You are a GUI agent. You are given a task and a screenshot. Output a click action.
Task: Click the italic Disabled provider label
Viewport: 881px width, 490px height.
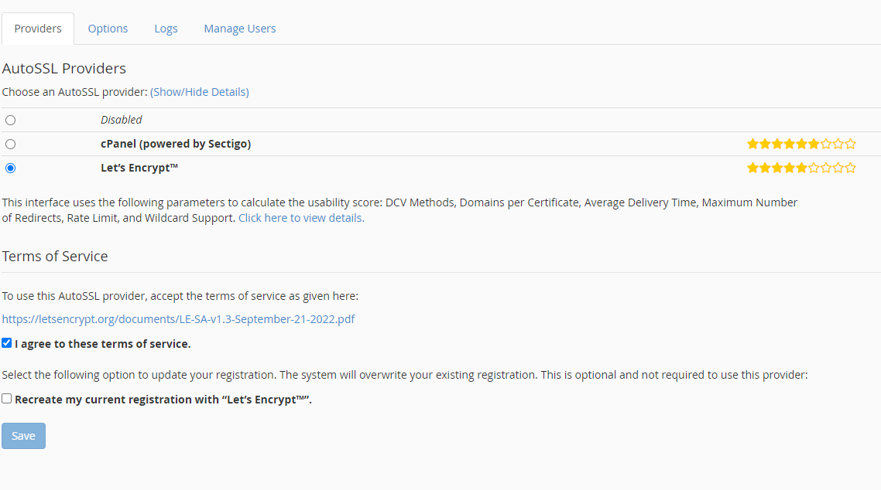coord(122,120)
